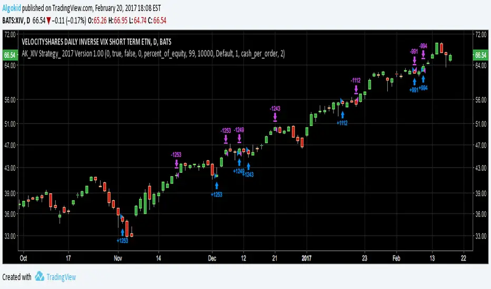Click the TradingView logo icon beside 'Created with'
The image size is (491, 289).
(x=40, y=276)
